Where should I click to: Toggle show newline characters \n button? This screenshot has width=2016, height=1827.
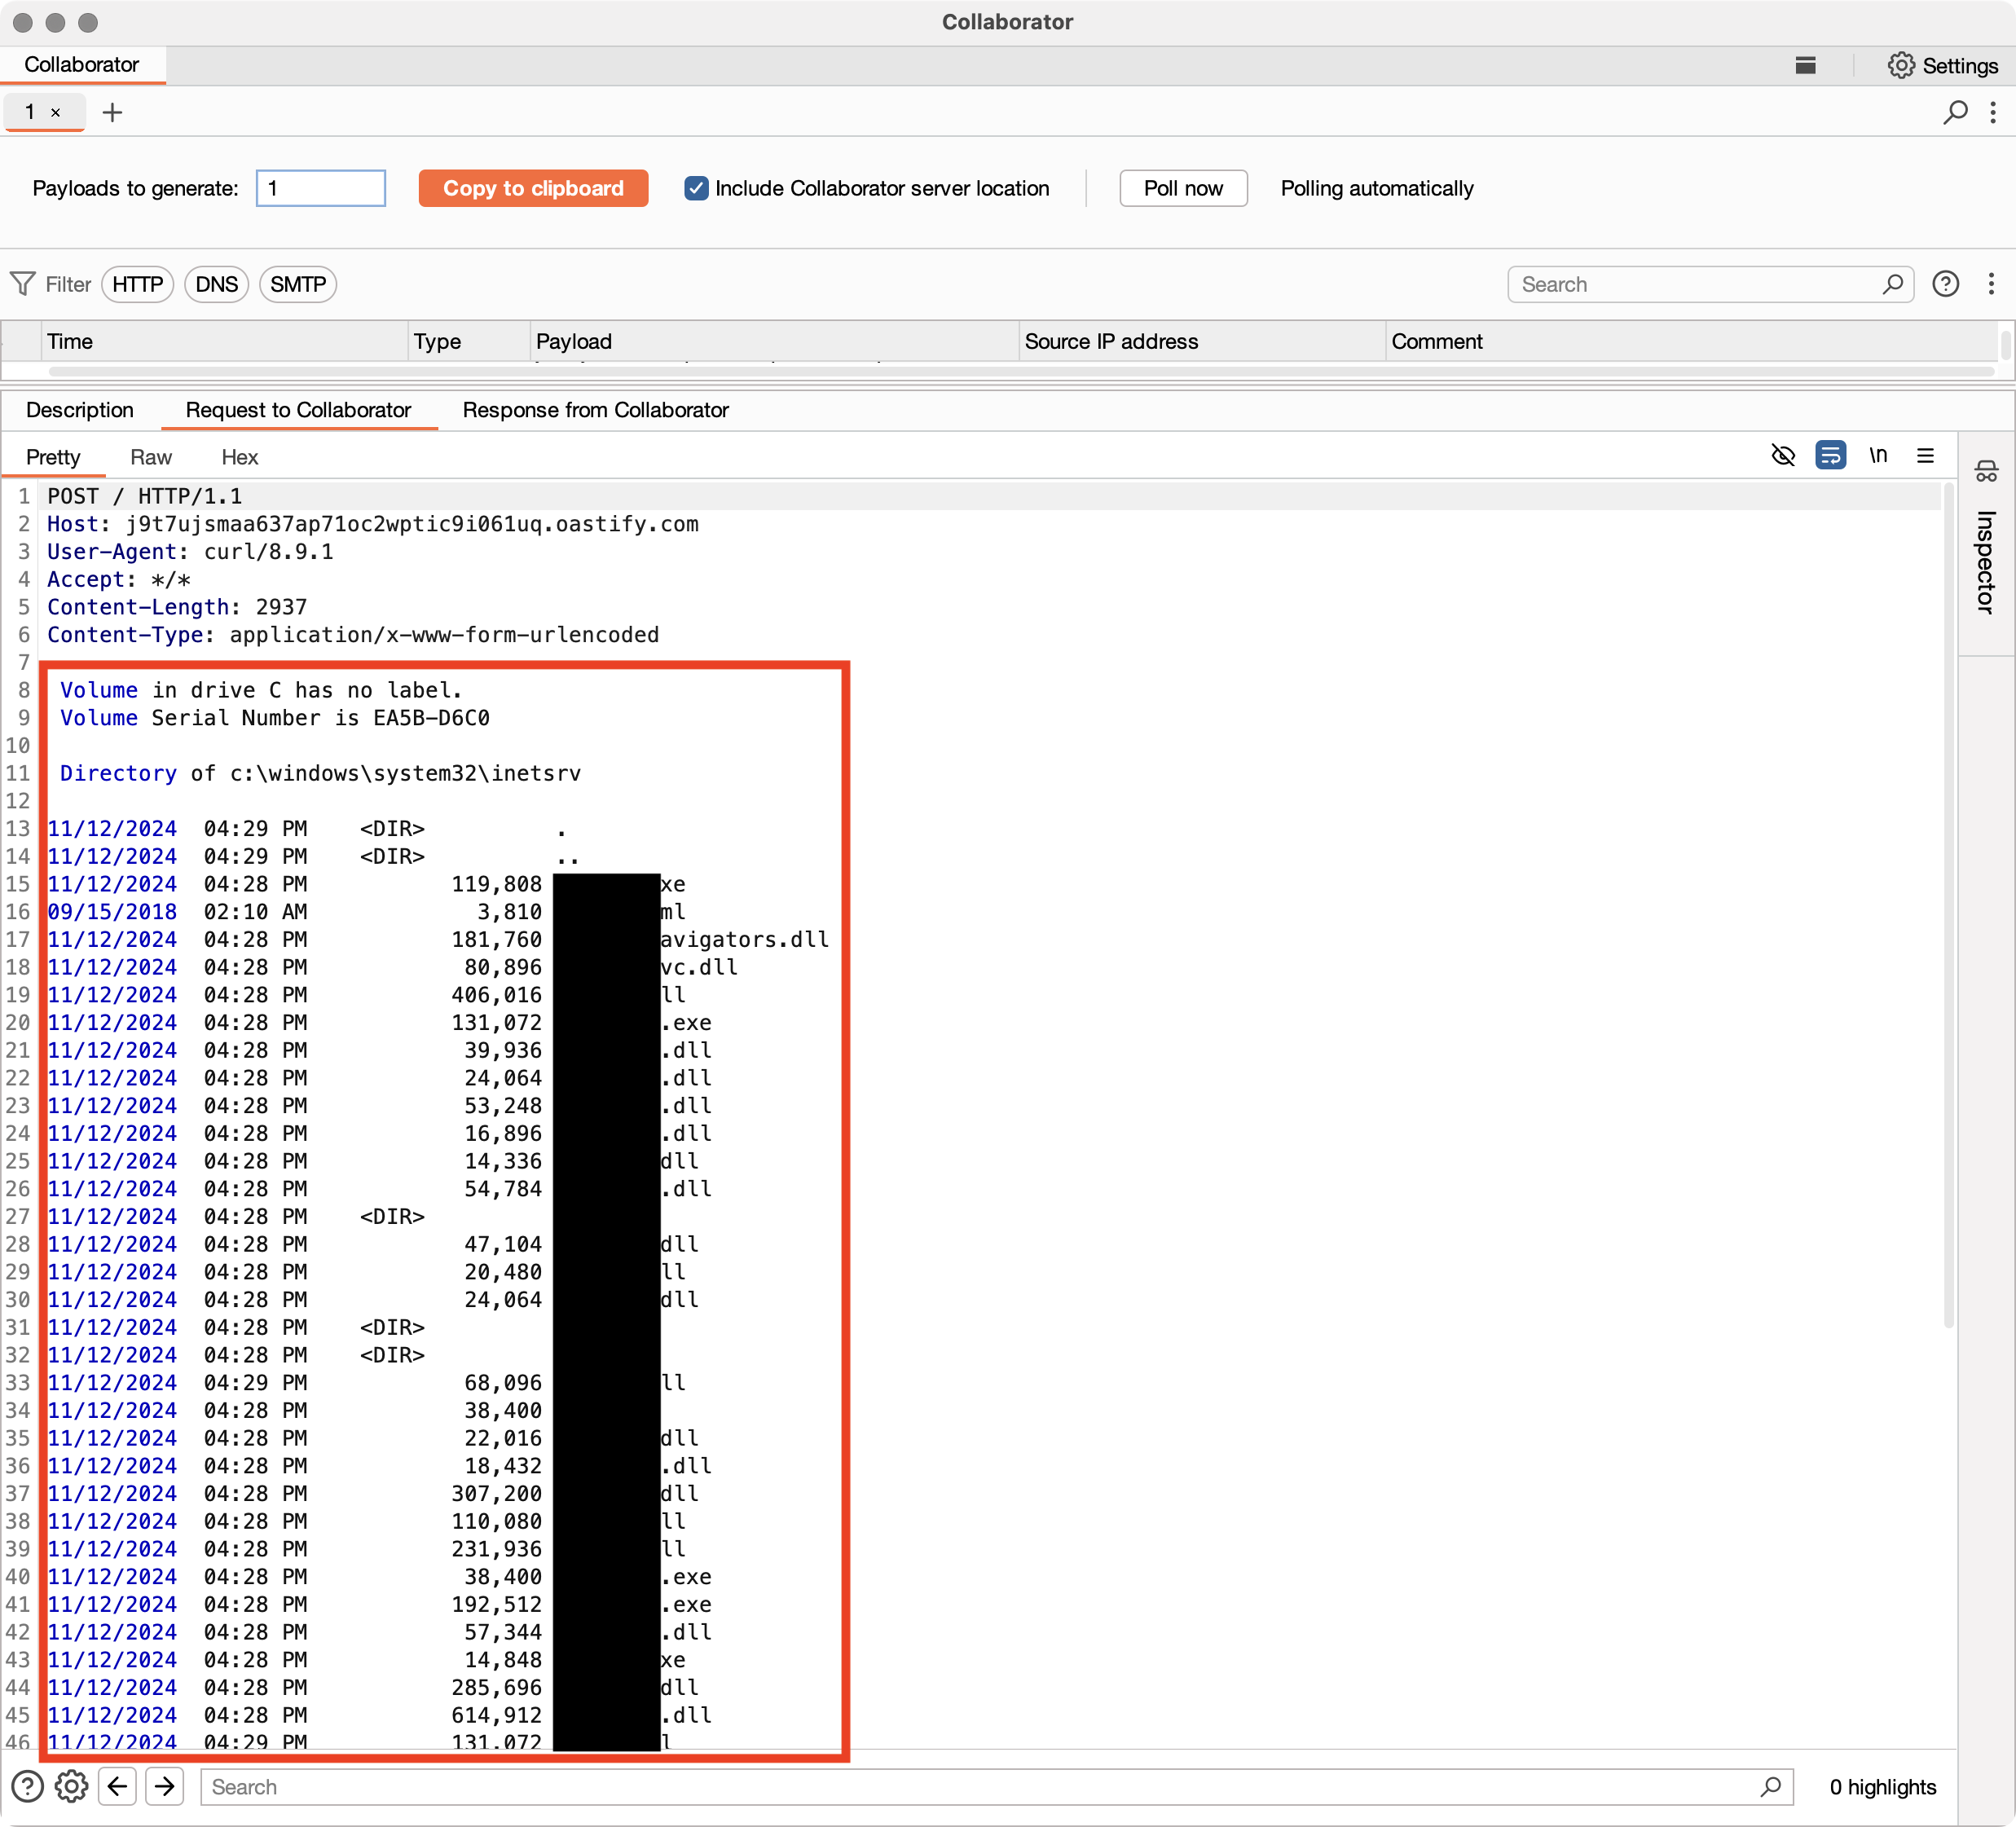coord(1878,456)
